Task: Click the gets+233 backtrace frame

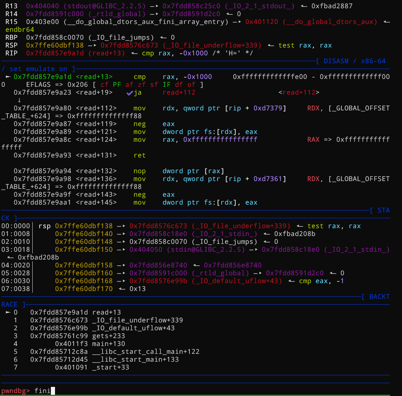Action: [x=78, y=336]
